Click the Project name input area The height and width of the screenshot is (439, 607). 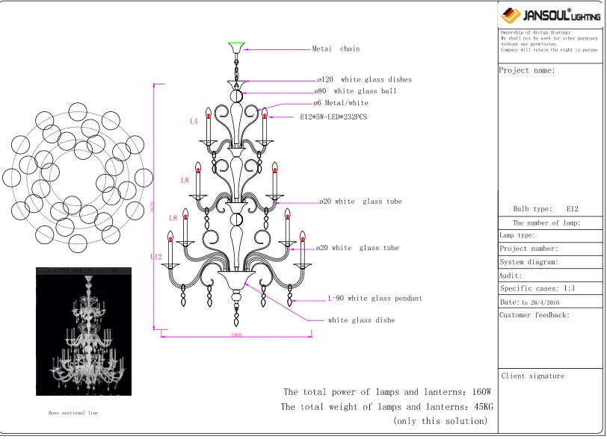pyautogui.click(x=549, y=134)
